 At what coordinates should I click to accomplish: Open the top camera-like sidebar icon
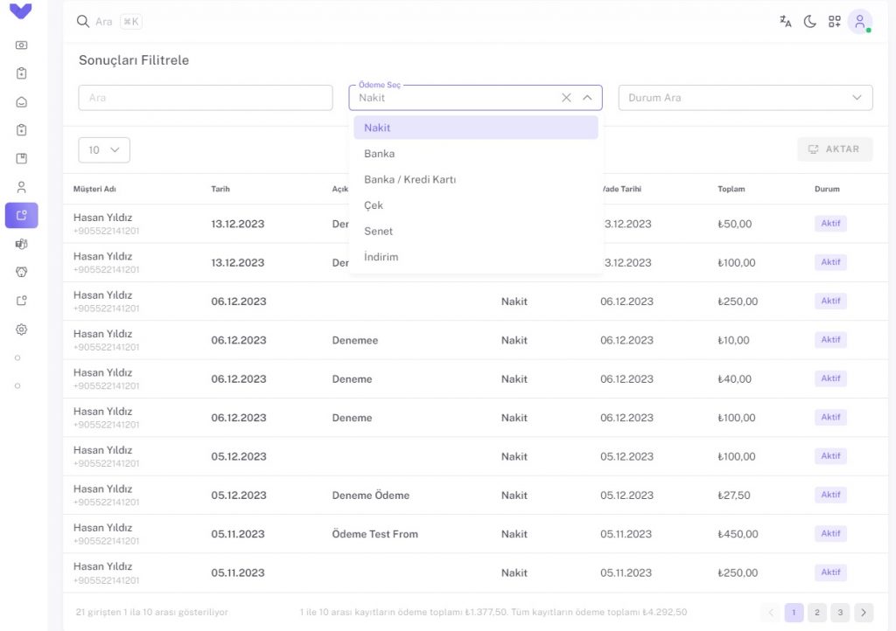pyautogui.click(x=21, y=45)
